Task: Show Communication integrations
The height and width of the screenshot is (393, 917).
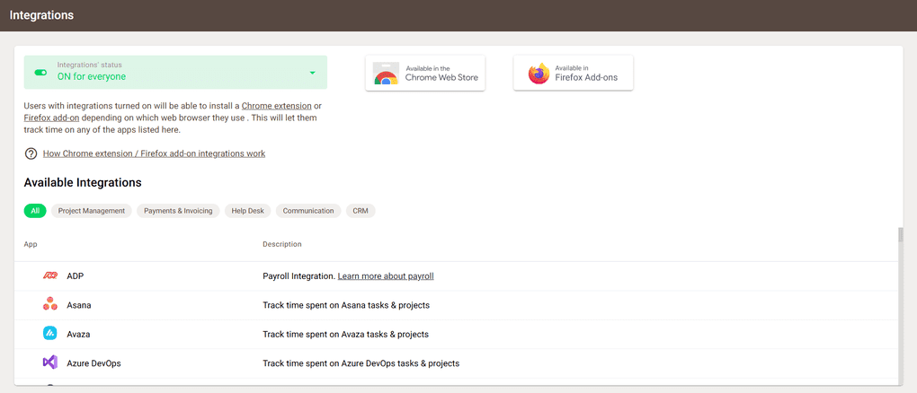Action: [x=308, y=211]
